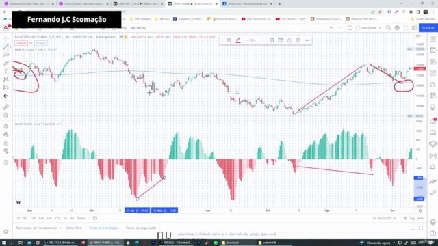Open line templates in floating toolbar

(229, 40)
